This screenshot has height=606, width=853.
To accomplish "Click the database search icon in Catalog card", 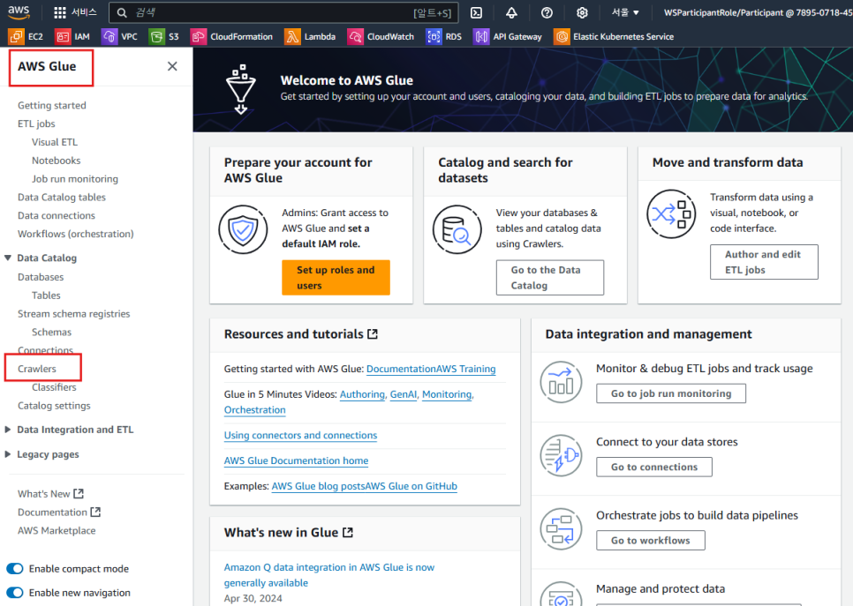I will [457, 229].
